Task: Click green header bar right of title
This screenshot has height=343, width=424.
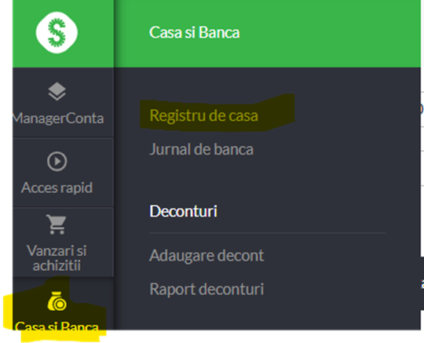Action: (330, 32)
